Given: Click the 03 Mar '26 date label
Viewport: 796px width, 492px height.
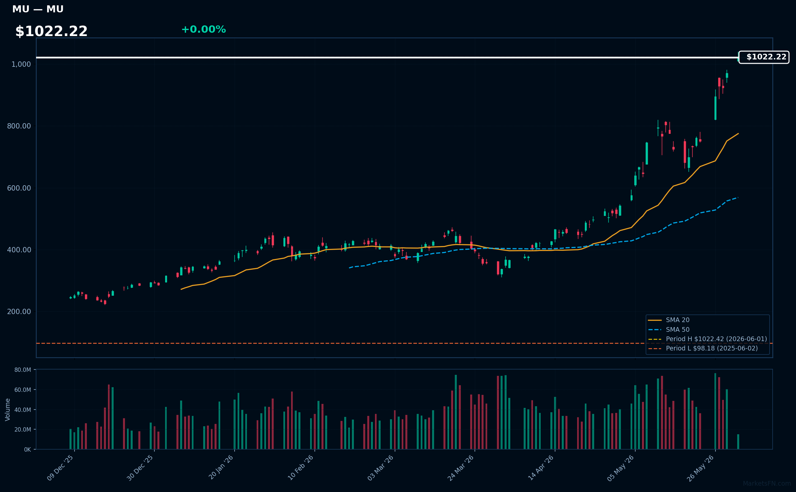Looking at the screenshot, I should (x=381, y=468).
